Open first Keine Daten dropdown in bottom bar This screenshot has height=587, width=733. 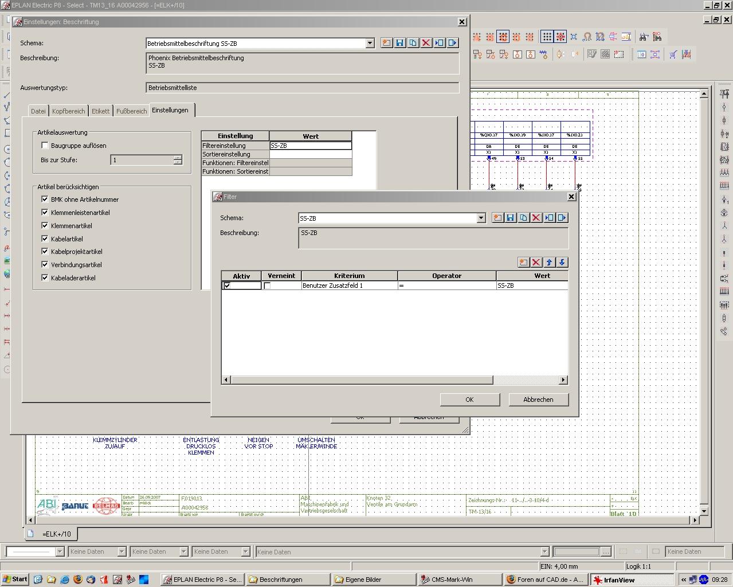121,551
